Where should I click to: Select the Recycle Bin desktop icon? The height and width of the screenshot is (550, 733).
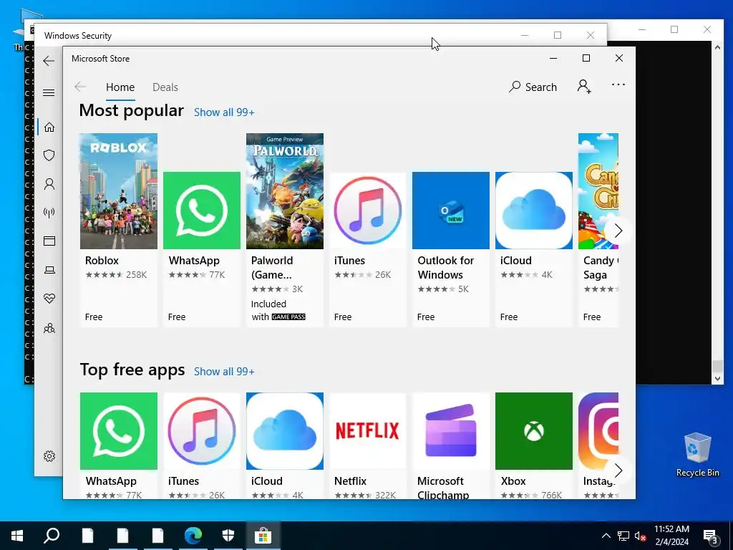(697, 454)
